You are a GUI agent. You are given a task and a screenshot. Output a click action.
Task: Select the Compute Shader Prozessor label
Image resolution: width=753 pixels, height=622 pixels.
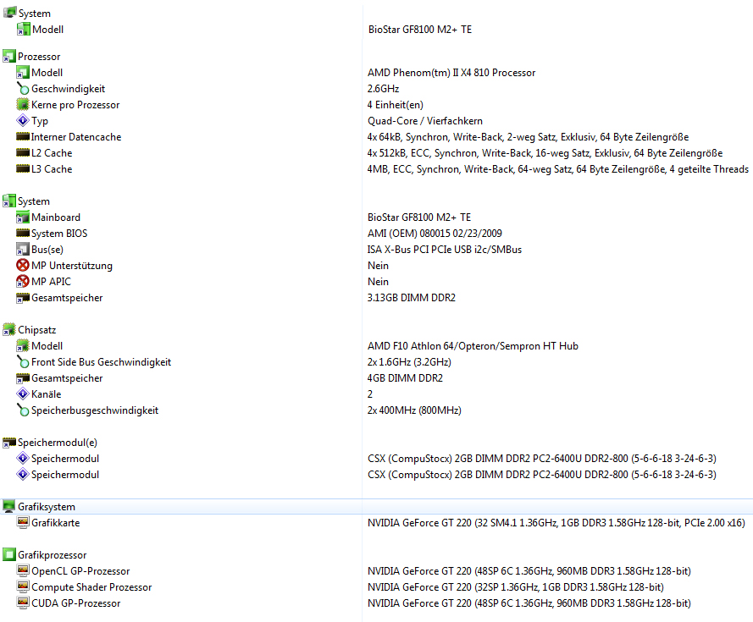(x=91, y=587)
